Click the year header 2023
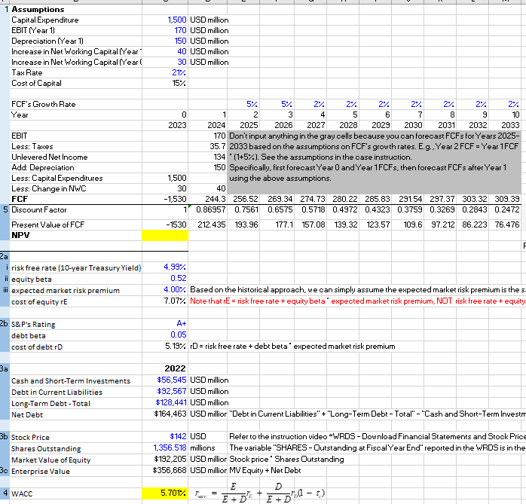 pos(177,125)
